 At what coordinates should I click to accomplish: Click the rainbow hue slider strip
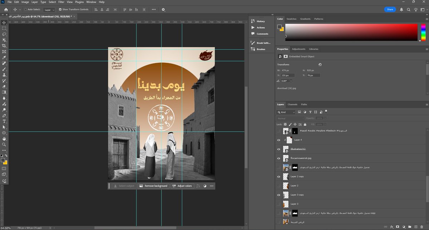(423, 32)
